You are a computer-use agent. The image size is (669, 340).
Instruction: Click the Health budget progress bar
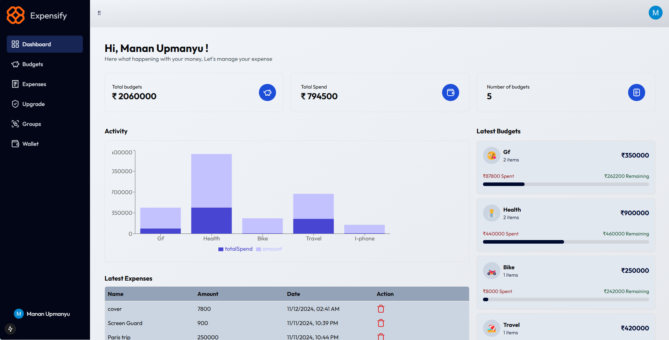click(566, 242)
